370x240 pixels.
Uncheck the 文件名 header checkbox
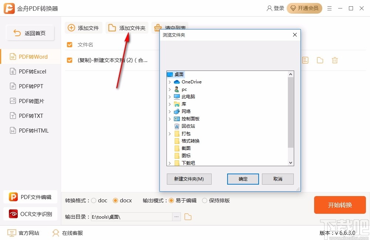coord(69,44)
